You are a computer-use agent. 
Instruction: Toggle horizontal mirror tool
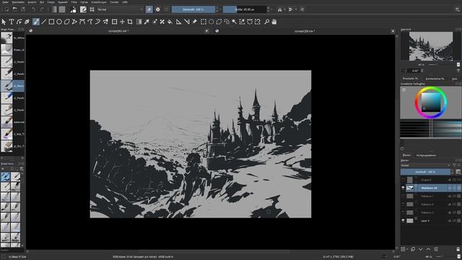pos(279,9)
